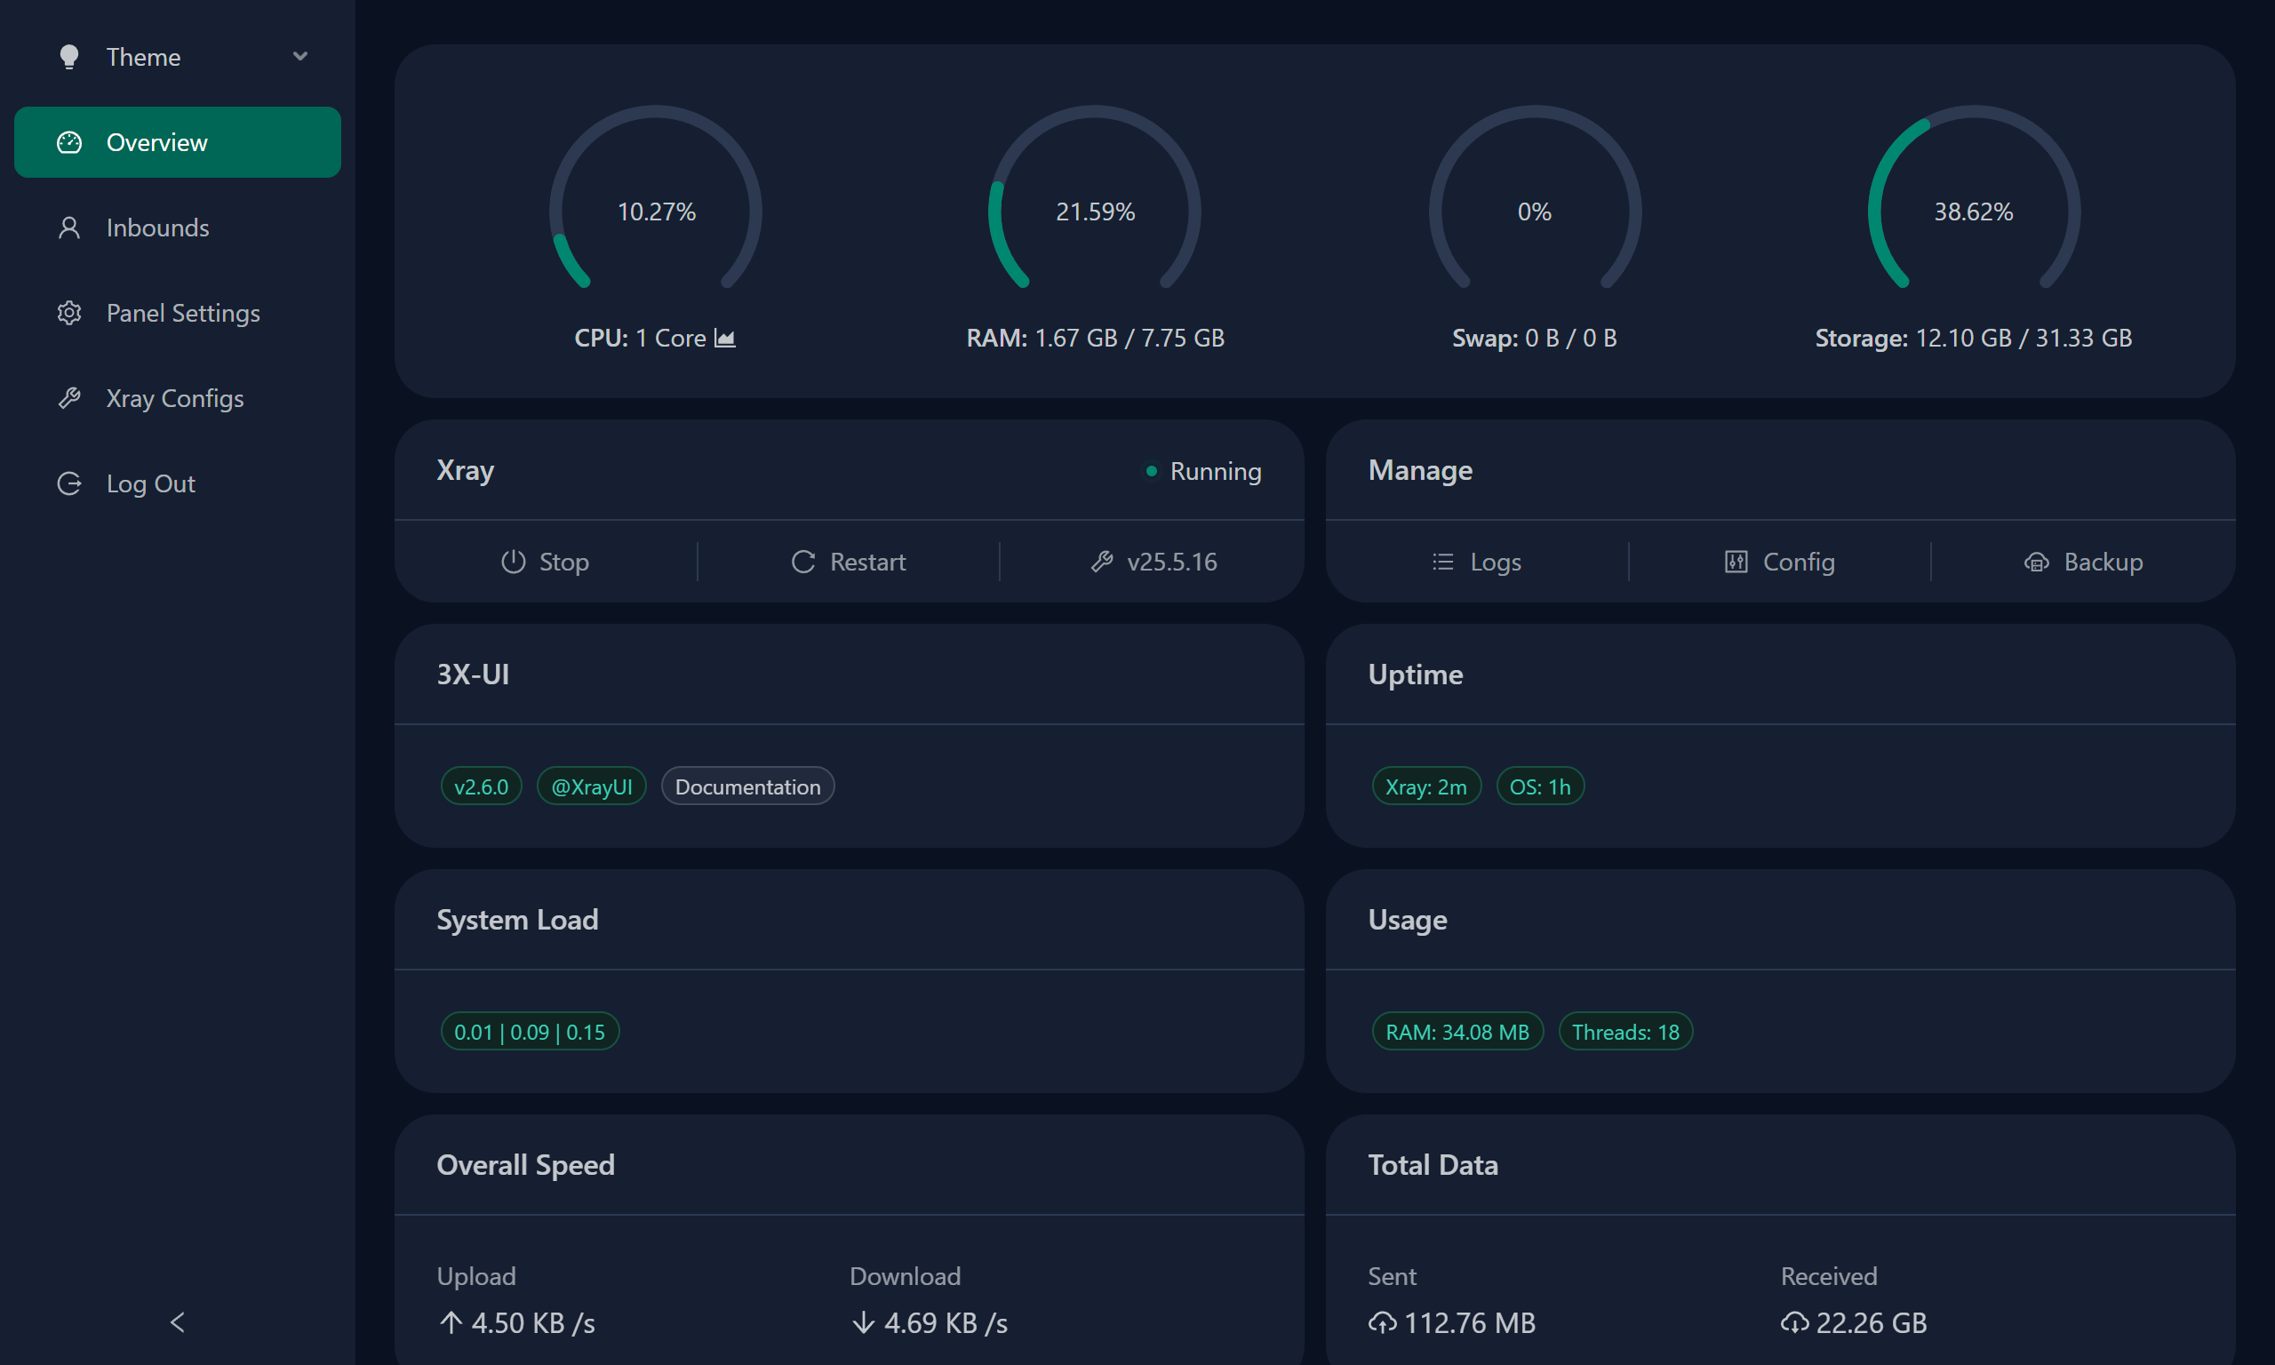Open Logs list icon in Manage
This screenshot has height=1365, width=2275.
1443,561
